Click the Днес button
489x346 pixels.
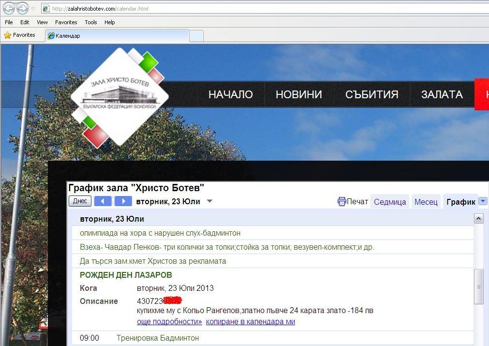click(x=80, y=201)
